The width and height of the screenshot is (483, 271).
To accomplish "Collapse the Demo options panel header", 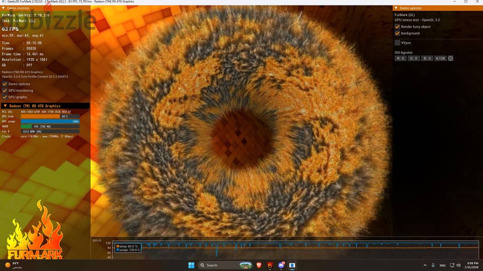I will [396, 8].
